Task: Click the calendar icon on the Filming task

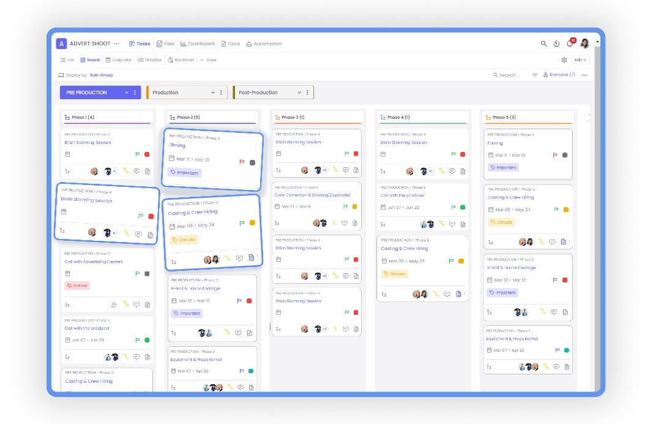Action: click(x=172, y=158)
